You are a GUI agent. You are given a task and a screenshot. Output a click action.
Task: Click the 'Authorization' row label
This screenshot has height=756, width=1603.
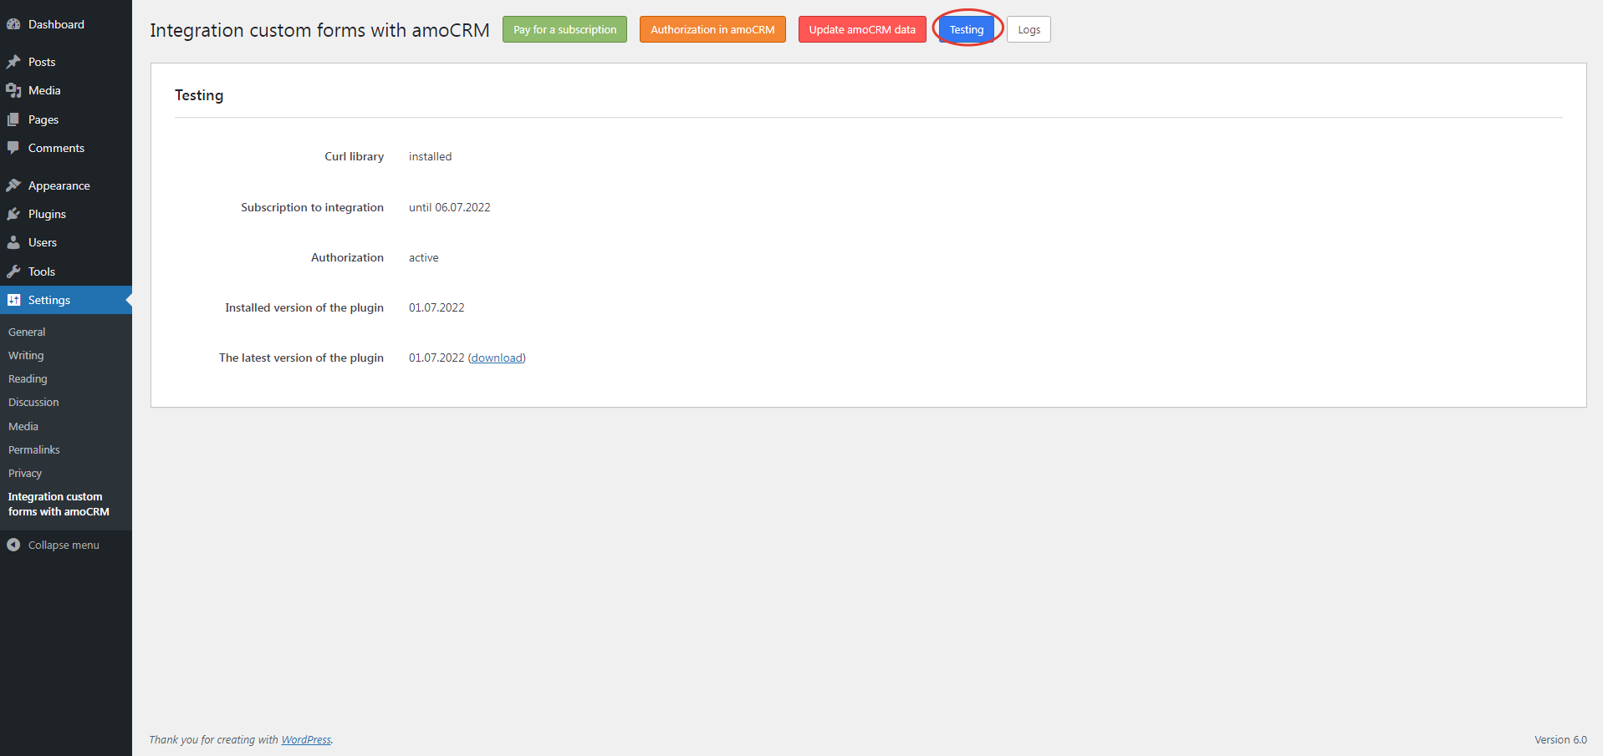(348, 257)
